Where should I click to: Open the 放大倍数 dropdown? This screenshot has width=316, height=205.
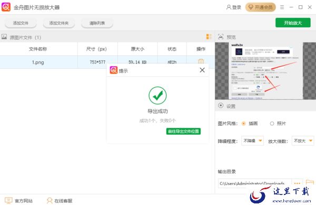(x=303, y=141)
